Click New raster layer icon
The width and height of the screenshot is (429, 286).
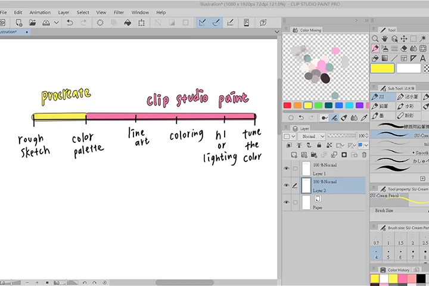click(x=294, y=155)
